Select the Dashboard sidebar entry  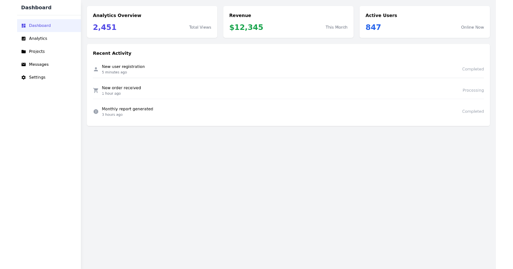[39, 26]
